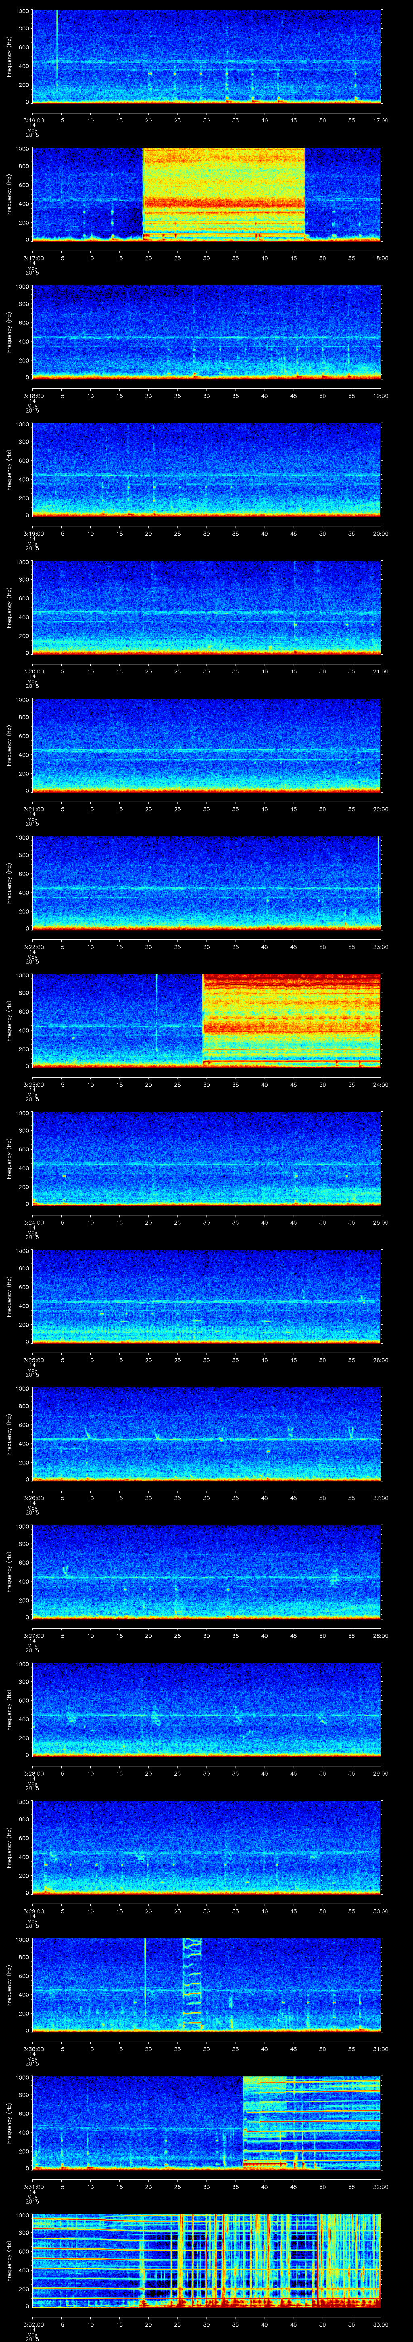Screen dimensions: 413x2342
Task: Click the '28:00' end time label
Action: (x=380, y=1635)
